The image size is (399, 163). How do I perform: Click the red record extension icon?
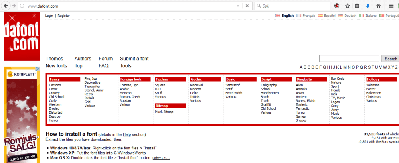click(x=337, y=6)
